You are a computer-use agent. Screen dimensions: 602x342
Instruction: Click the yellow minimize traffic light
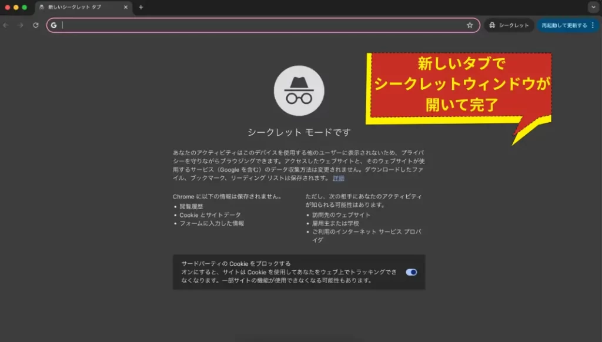point(15,8)
